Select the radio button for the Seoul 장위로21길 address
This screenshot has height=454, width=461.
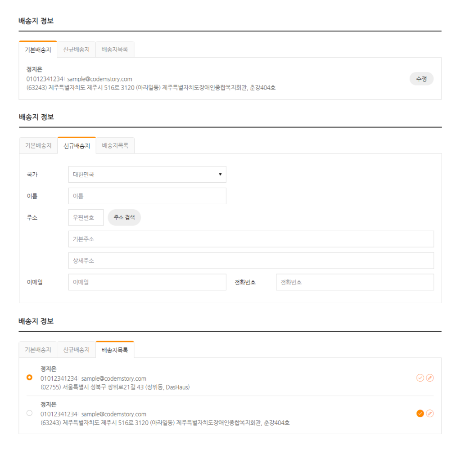(30, 378)
